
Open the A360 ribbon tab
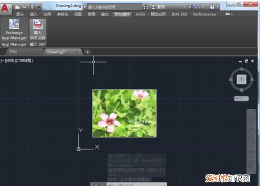[x=140, y=14]
